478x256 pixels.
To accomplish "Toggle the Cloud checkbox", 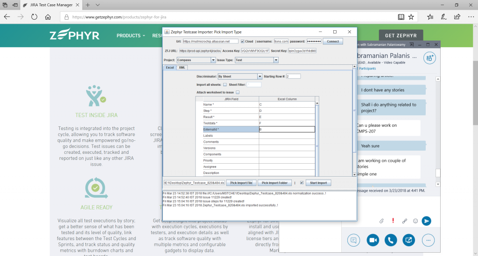I will tap(242, 42).
